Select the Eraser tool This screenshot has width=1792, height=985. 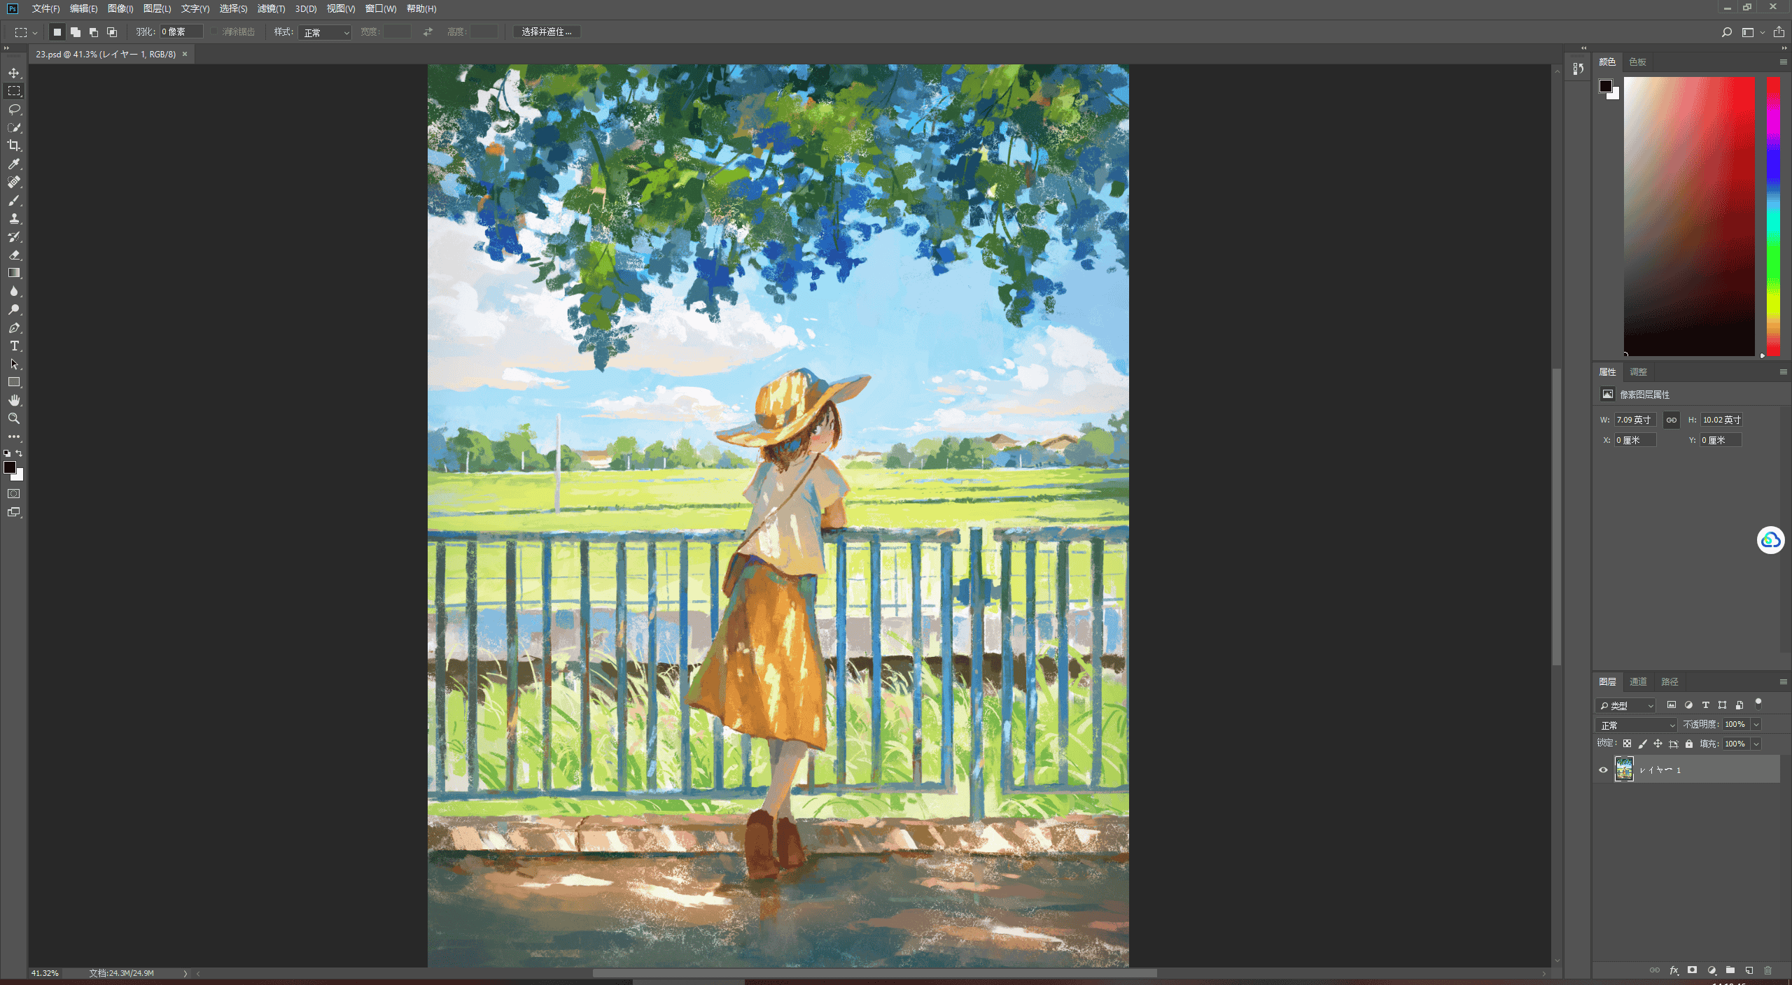(14, 255)
